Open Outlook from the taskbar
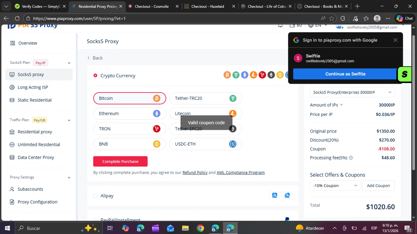Screen dimensions: 417x234 click(x=170, y=228)
